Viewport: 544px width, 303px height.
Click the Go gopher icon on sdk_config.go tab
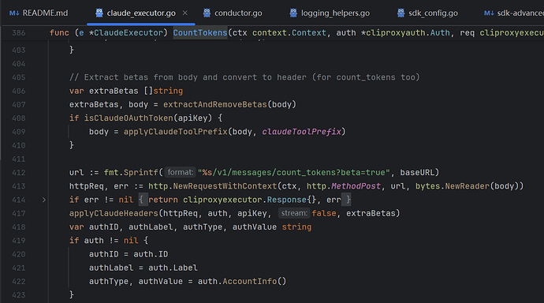pos(401,13)
